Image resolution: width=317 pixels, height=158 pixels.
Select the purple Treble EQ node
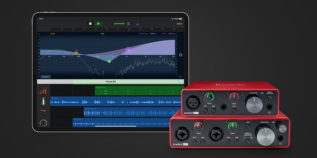coord(128,50)
